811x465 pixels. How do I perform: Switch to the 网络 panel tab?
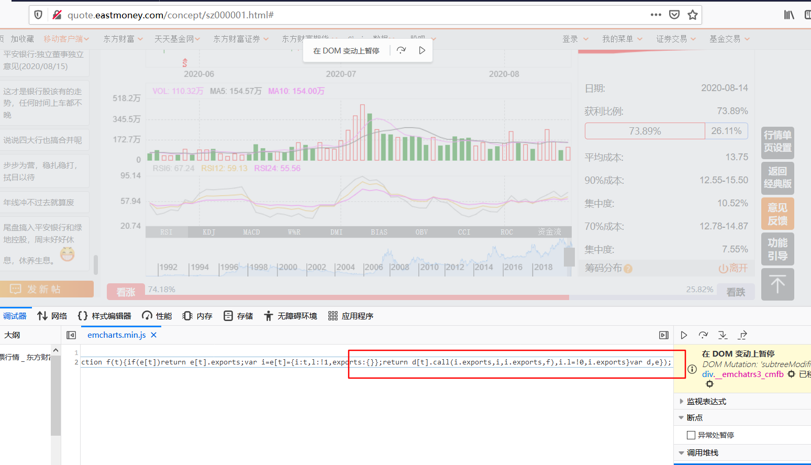pyautogui.click(x=52, y=315)
